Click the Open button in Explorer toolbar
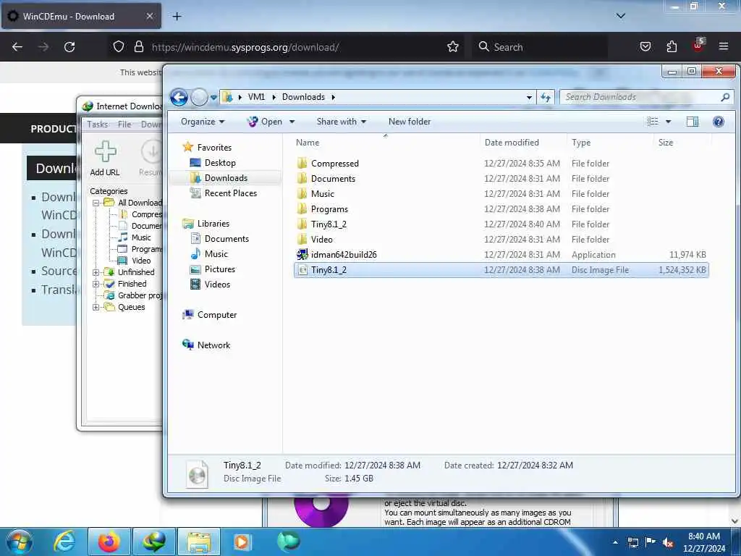The width and height of the screenshot is (741, 556). click(265, 122)
